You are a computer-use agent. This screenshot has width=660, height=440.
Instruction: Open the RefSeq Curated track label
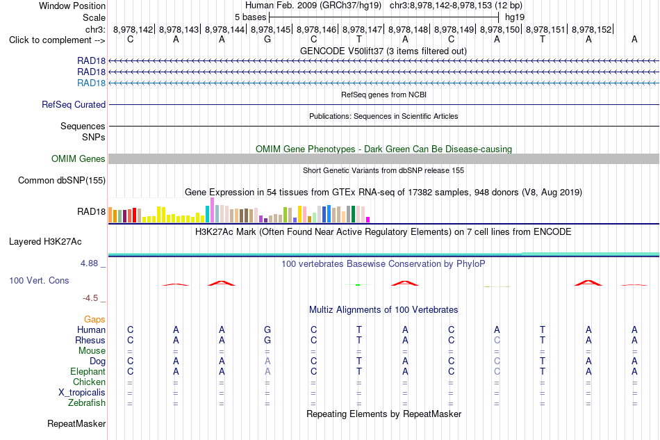(x=73, y=104)
